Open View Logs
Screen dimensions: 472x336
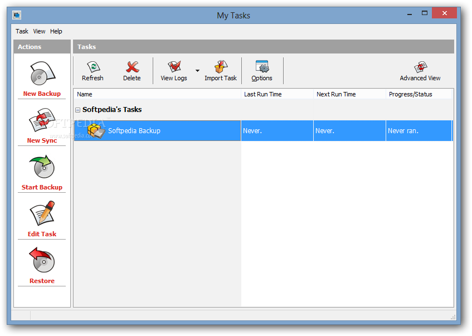pyautogui.click(x=174, y=71)
